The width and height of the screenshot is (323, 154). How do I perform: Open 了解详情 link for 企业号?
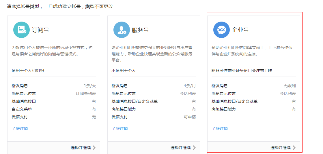tap(220, 129)
